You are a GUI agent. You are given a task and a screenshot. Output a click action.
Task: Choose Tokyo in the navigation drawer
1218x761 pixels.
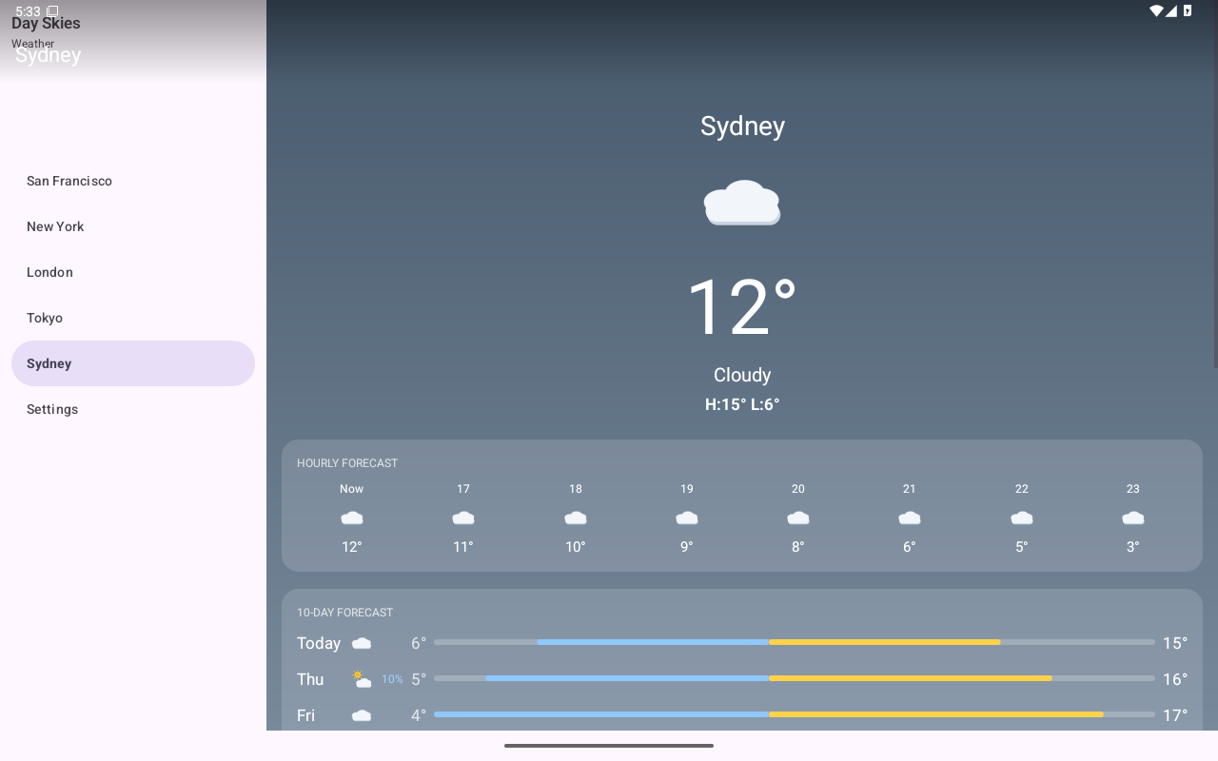tap(133, 318)
